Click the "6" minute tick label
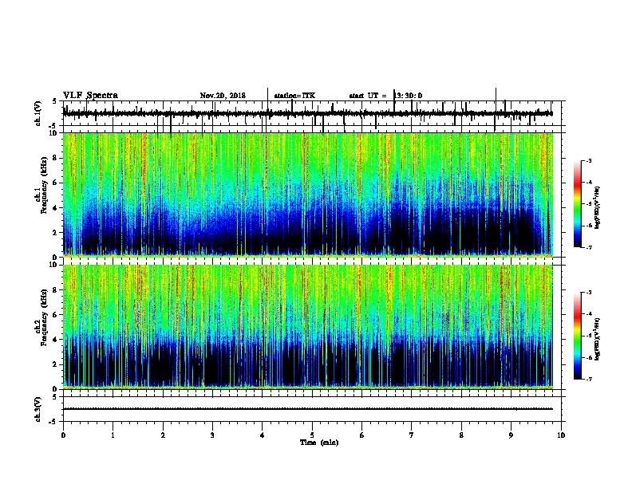Image resolution: width=632 pixels, height=488 pixels. click(362, 435)
